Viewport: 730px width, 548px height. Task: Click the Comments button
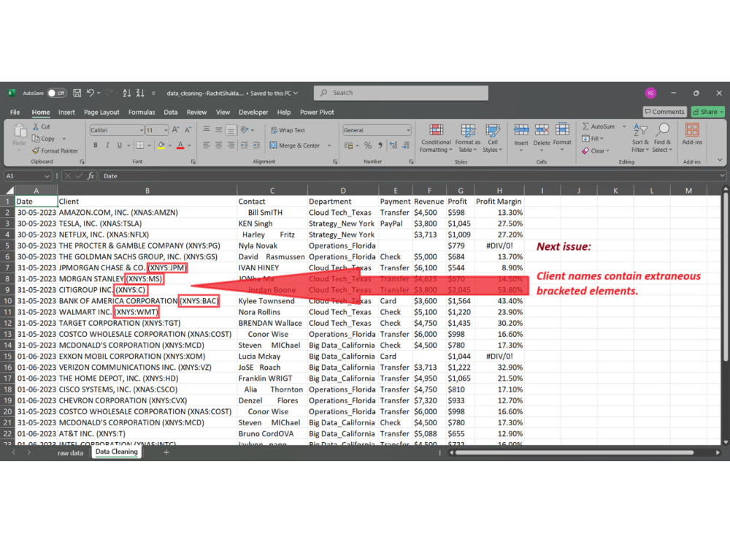(x=665, y=112)
